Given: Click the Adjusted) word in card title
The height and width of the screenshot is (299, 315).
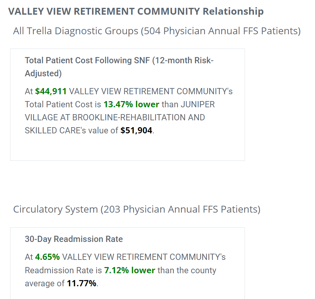Looking at the screenshot, I should tap(43, 73).
